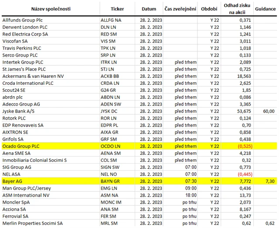Select the 'Název společnosti' column header
This screenshot has height=228, width=279.
pyautogui.click(x=51, y=9)
